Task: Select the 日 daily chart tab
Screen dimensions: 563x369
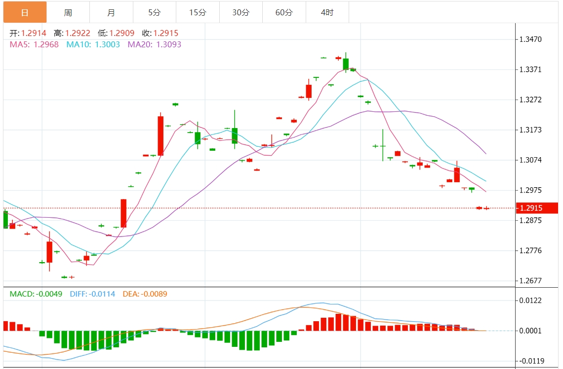Action: [25, 12]
